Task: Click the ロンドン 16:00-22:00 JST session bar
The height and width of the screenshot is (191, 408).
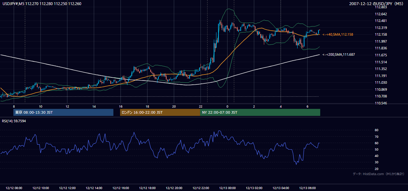Action: click(x=160, y=112)
